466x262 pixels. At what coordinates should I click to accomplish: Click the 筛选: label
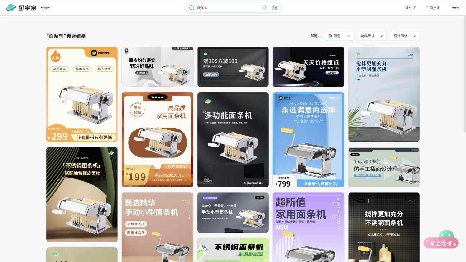[x=315, y=36]
